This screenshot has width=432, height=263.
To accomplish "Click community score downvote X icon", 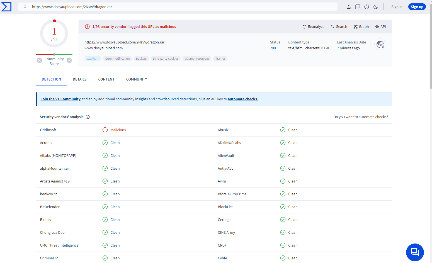I will click(x=40, y=60).
